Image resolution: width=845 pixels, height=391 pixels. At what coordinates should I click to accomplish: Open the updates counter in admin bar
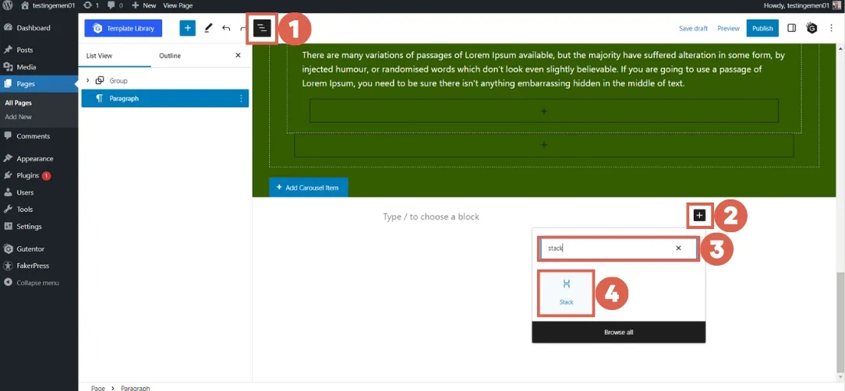coord(91,5)
